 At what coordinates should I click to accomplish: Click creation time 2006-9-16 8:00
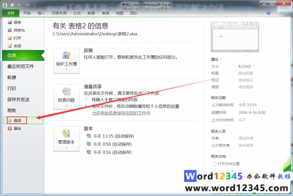[252, 112]
